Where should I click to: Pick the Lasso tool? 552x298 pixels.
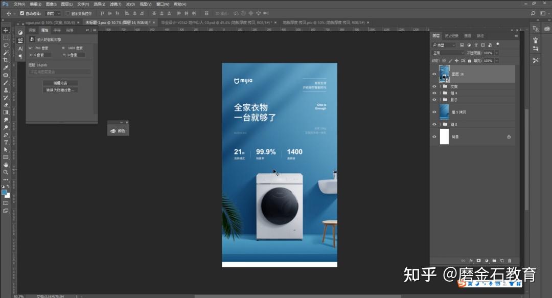6,45
